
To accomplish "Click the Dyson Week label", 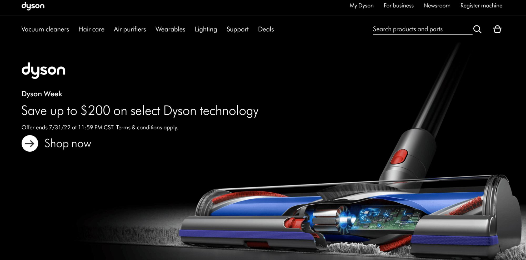I will click(42, 94).
